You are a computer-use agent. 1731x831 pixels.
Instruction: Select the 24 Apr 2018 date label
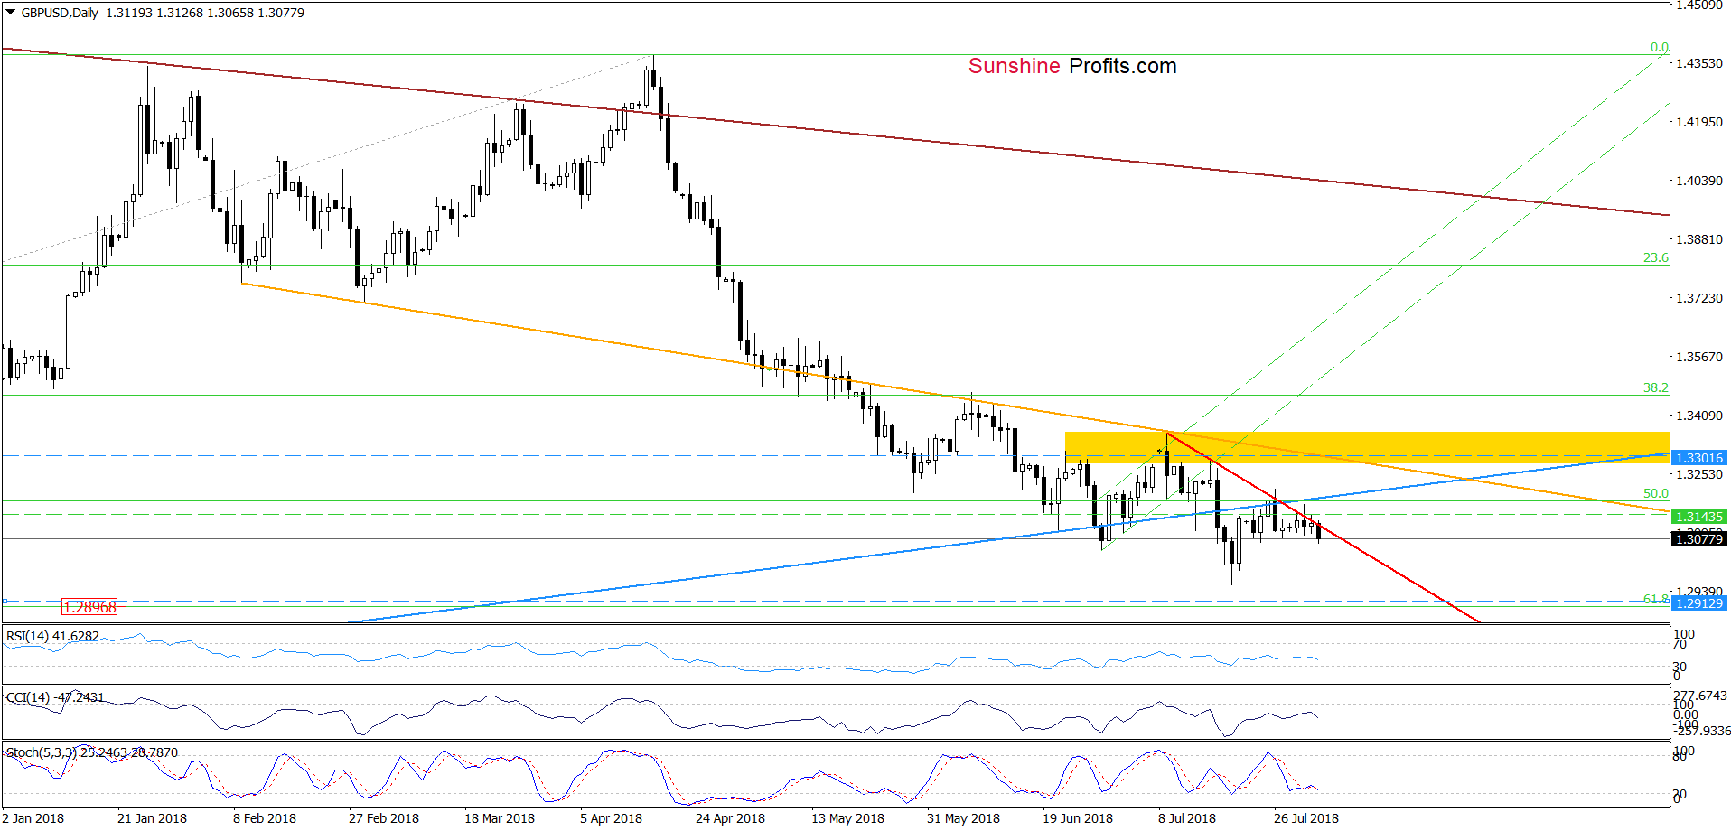[x=730, y=818]
